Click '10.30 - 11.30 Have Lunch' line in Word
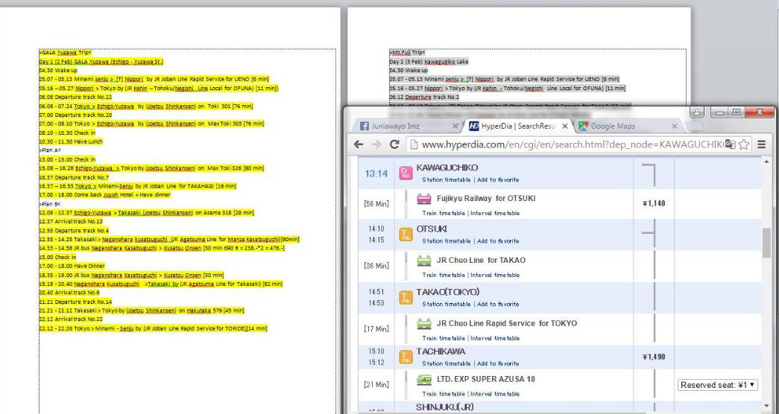Viewport: 779px width, 414px height. [x=71, y=141]
